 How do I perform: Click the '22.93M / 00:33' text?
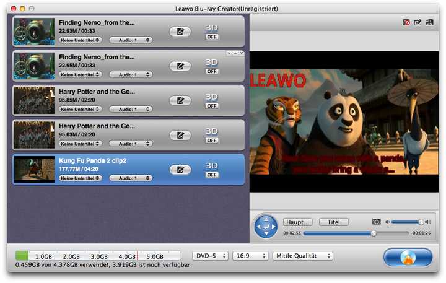[77, 31]
